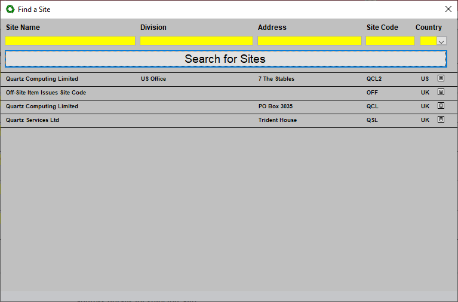
Task: Click into the Address filter box
Action: [x=309, y=41]
